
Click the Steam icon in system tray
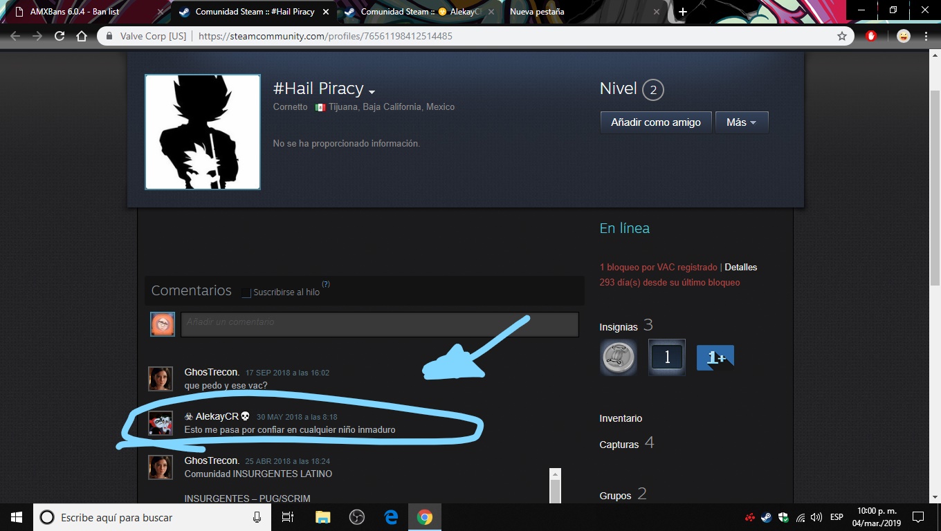coord(767,517)
